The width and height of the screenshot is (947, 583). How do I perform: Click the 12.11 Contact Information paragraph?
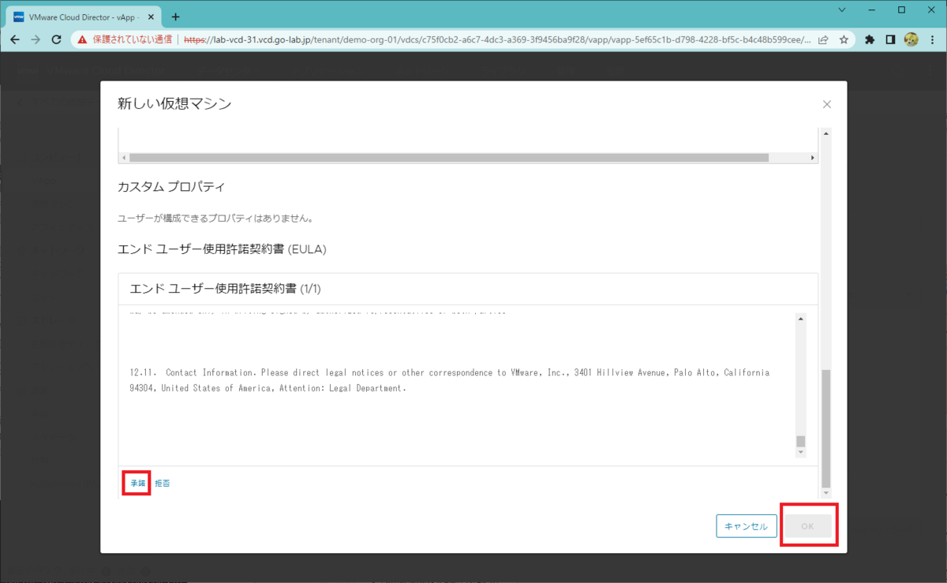point(449,380)
